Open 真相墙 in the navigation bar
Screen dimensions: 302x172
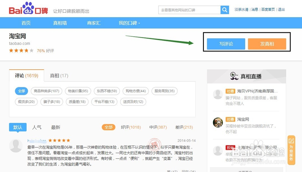(60, 23)
